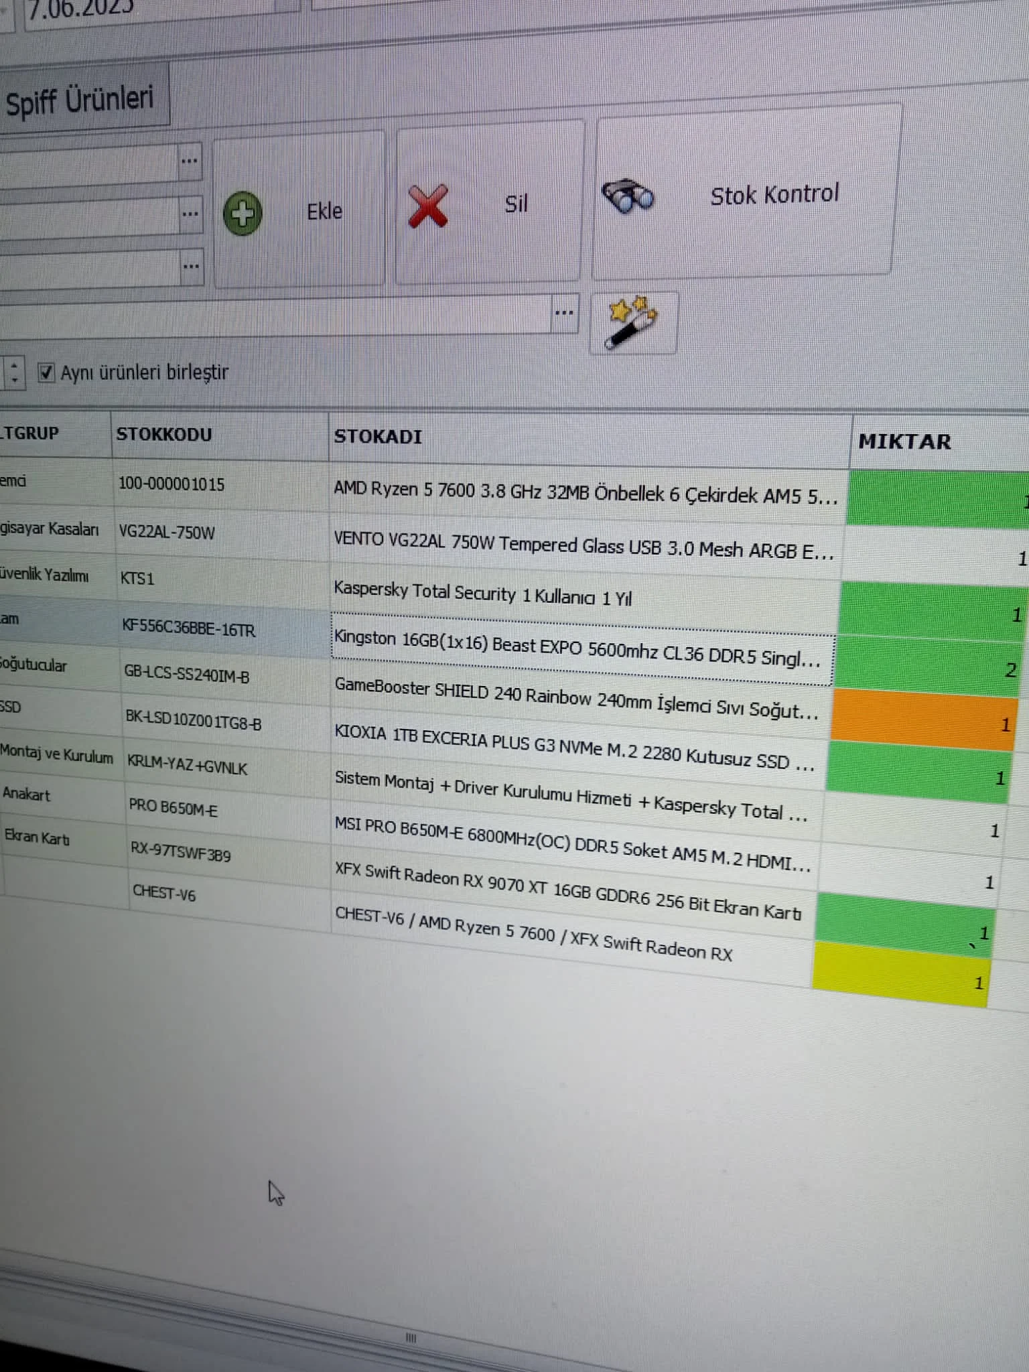Click the VENTO VG22AL 750W Tempered Glass name
Viewport: 1029px width, 1372px height.
pos(584,545)
